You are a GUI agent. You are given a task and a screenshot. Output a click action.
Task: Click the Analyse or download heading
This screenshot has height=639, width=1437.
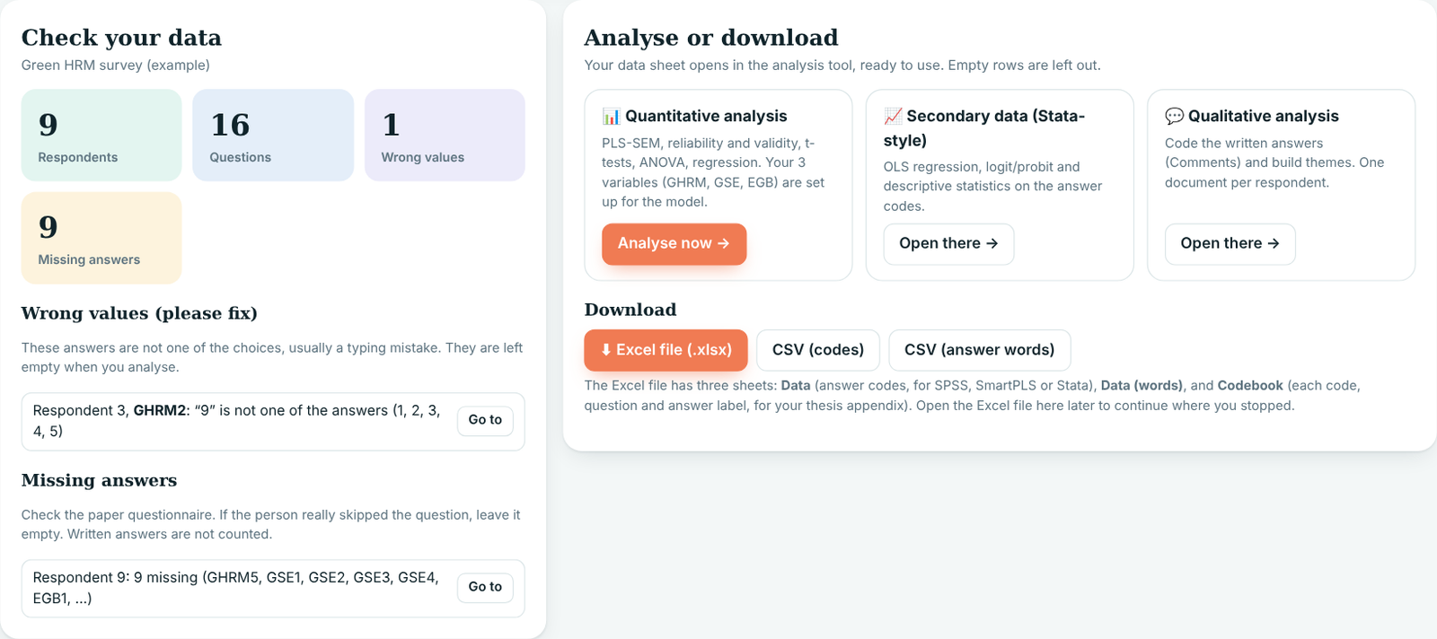pyautogui.click(x=711, y=38)
